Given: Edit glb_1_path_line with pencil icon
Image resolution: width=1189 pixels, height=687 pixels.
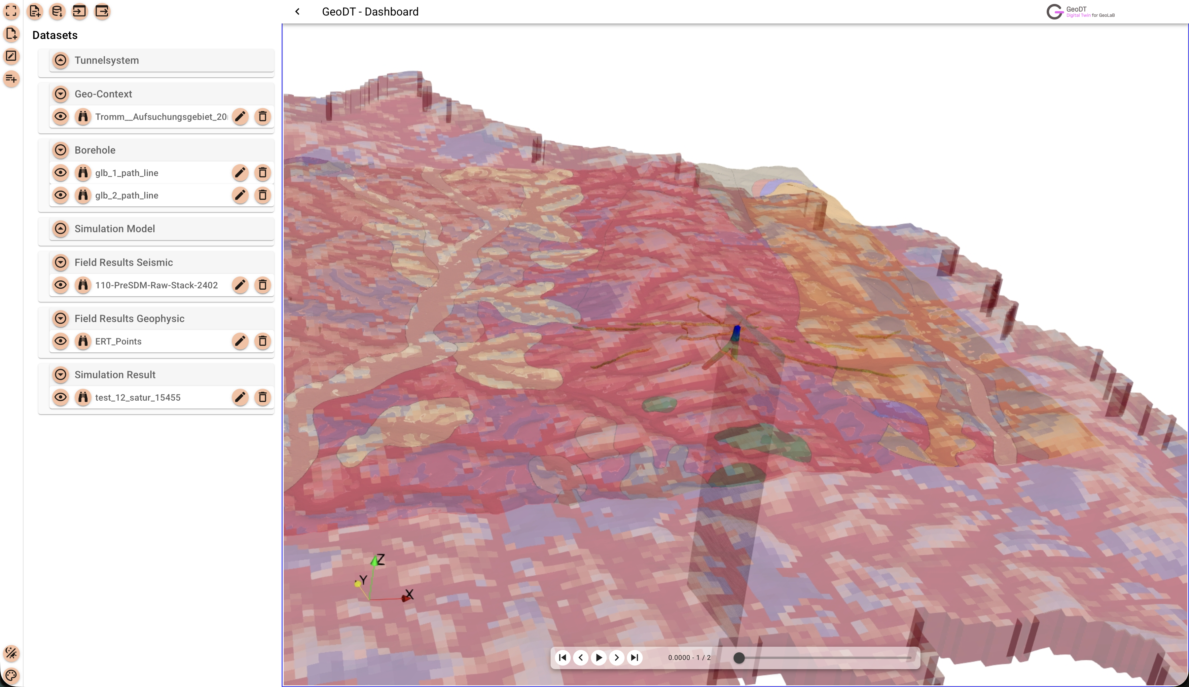Looking at the screenshot, I should pyautogui.click(x=240, y=173).
